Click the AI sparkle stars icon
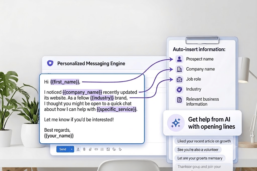257x171 pixels. (176, 123)
